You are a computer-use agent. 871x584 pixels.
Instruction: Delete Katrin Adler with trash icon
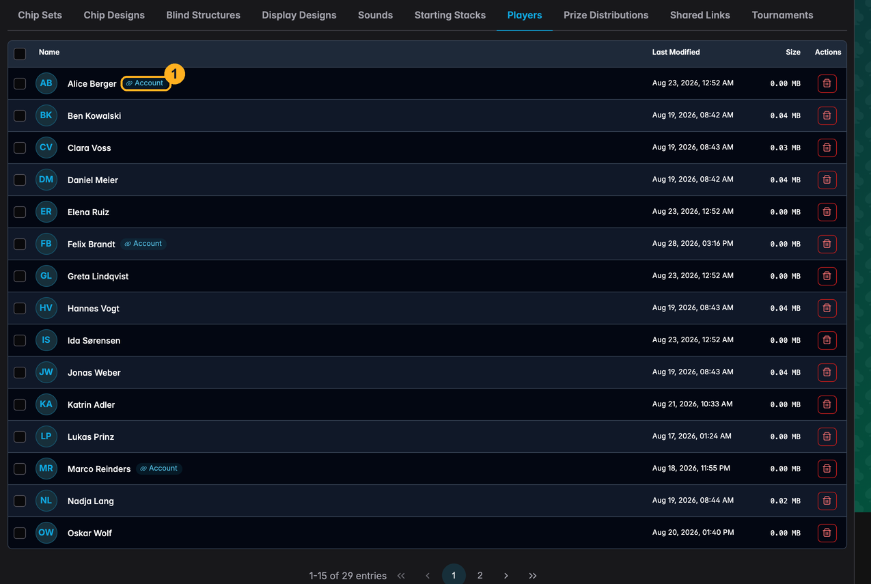827,404
